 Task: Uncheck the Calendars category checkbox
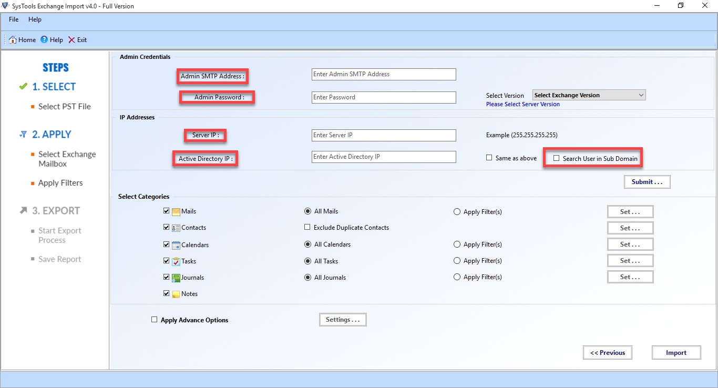(167, 244)
